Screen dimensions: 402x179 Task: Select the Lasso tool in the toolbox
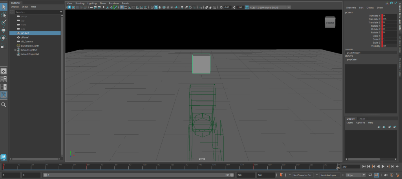pyautogui.click(x=4, y=15)
